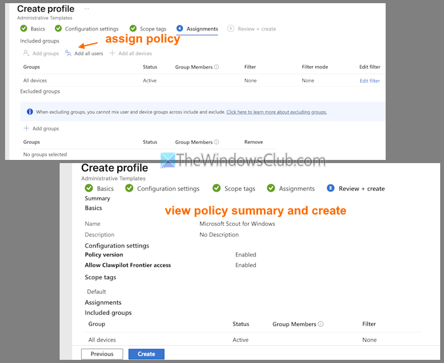Click the plus icon beside Add all devices
The height and width of the screenshot is (363, 444).
tap(112, 53)
